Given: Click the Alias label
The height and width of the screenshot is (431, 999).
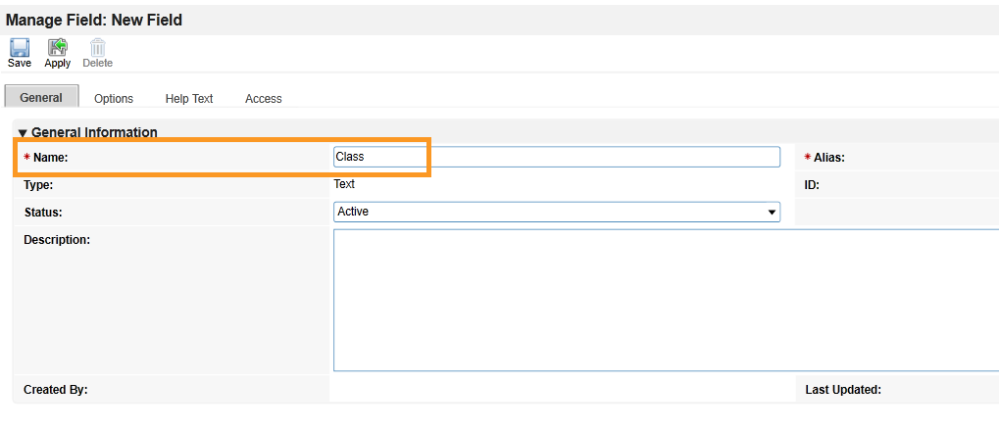Looking at the screenshot, I should [x=828, y=158].
